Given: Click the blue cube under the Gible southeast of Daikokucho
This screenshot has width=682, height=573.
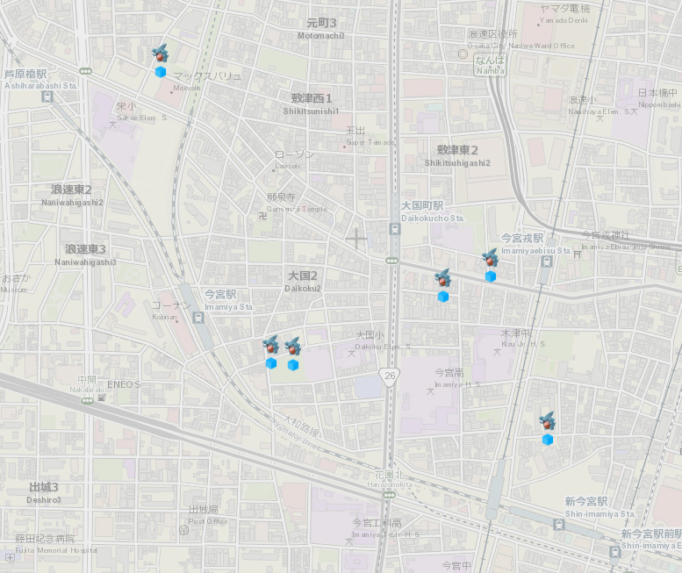Looking at the screenshot, I should 443,297.
